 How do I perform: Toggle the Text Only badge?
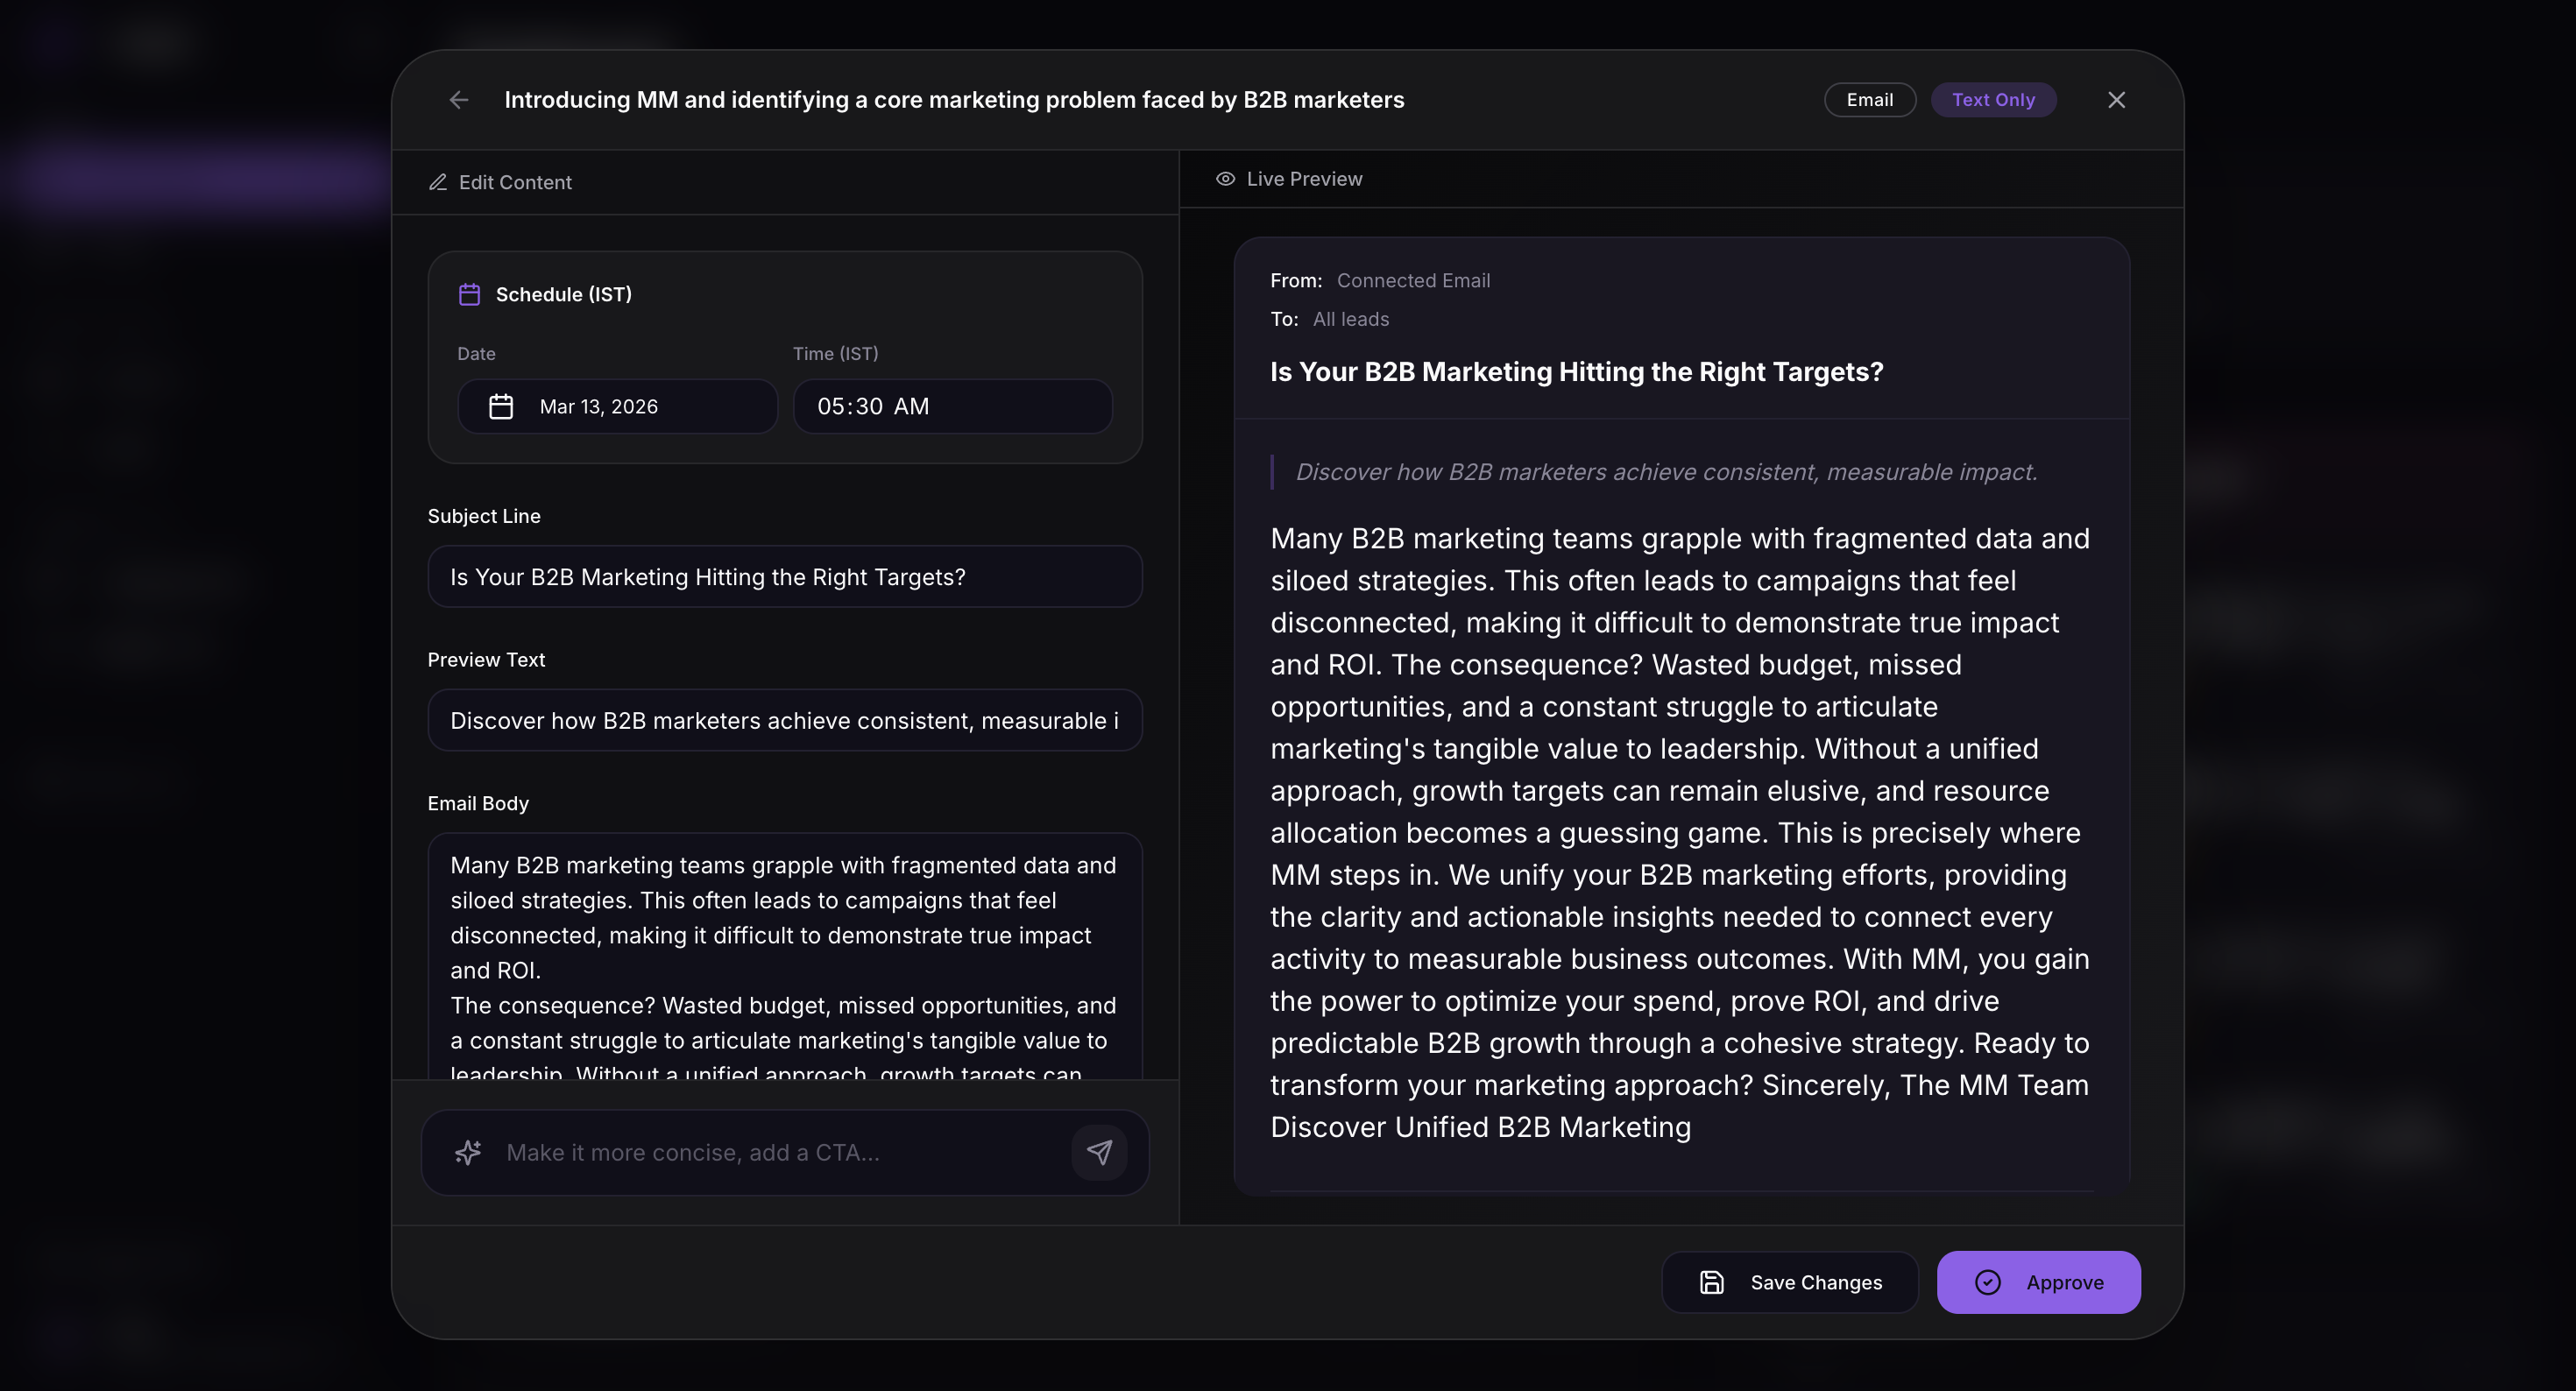click(1993, 100)
